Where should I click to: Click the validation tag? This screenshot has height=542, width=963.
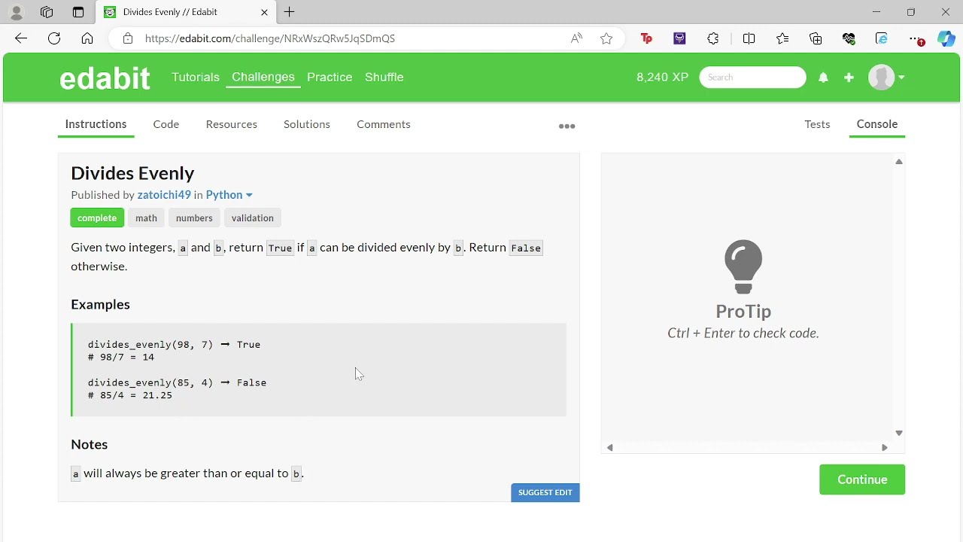click(x=253, y=218)
